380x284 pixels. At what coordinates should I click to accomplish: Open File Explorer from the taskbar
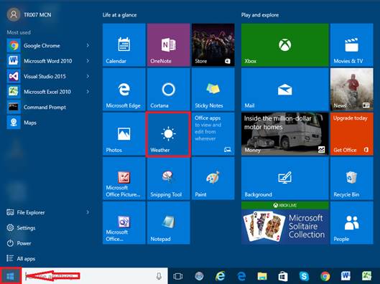tap(262, 276)
